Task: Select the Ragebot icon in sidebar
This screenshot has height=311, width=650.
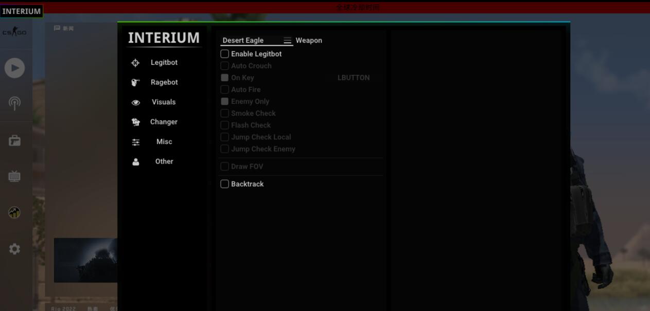Action: point(135,82)
